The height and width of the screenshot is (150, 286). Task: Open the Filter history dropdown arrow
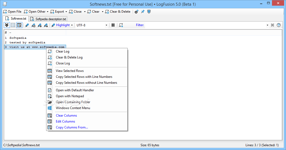(267, 25)
